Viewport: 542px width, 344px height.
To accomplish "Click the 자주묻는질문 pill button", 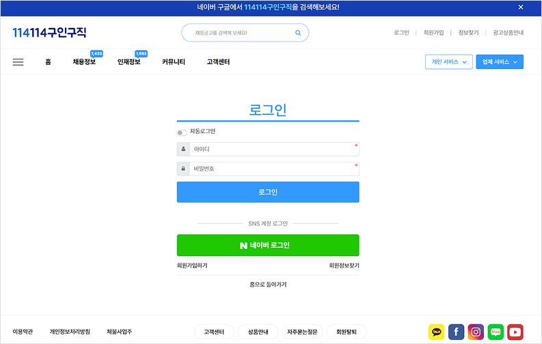I will 303,332.
